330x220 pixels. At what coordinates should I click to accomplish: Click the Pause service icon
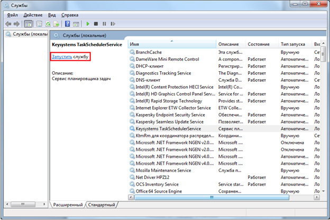(104, 24)
